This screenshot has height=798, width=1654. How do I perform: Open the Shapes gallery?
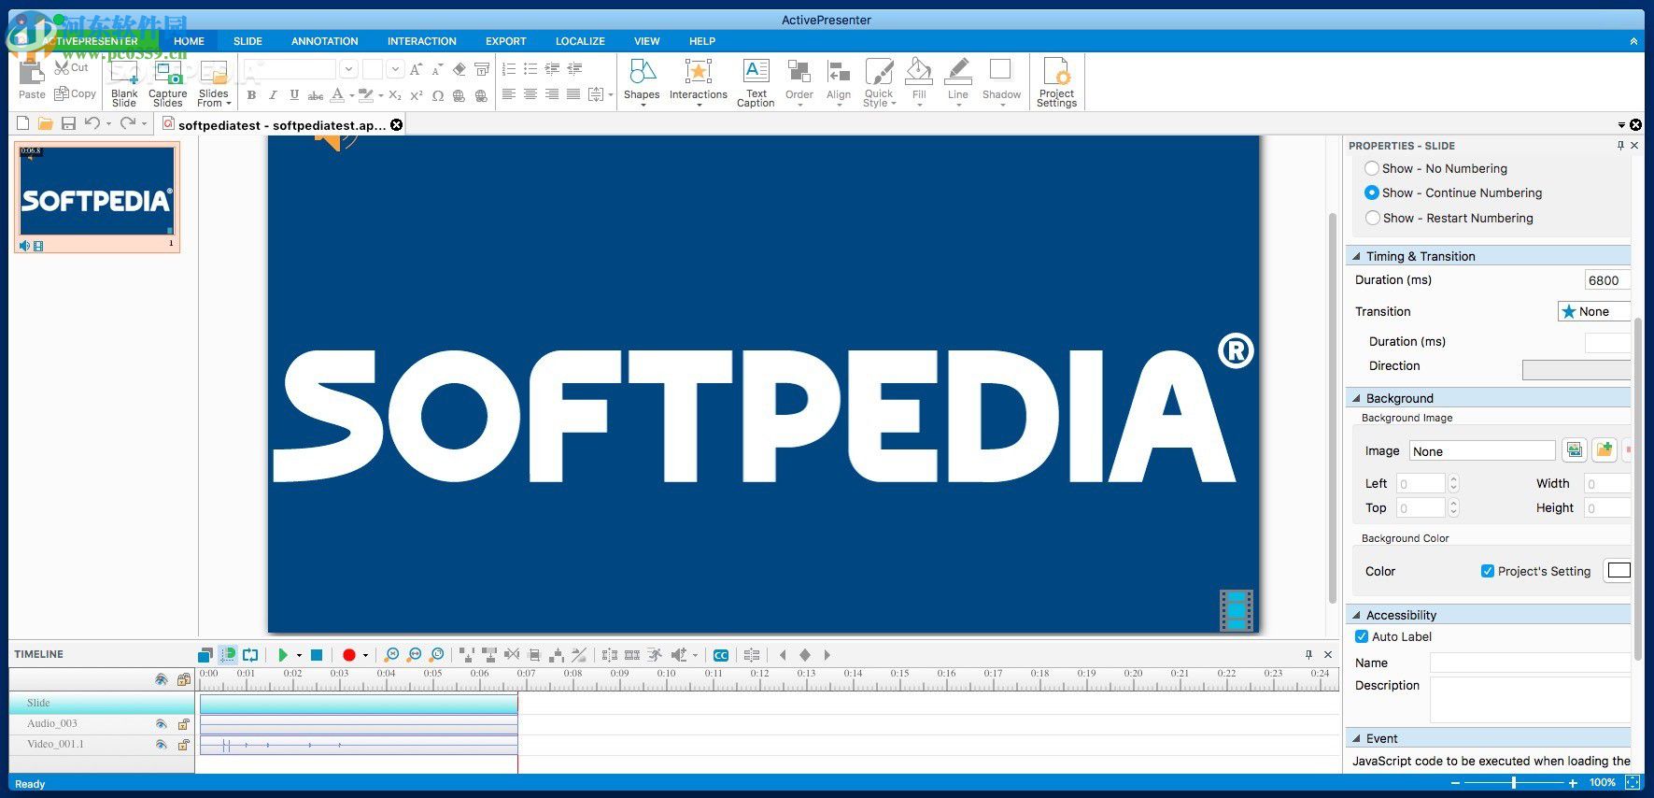pyautogui.click(x=643, y=83)
